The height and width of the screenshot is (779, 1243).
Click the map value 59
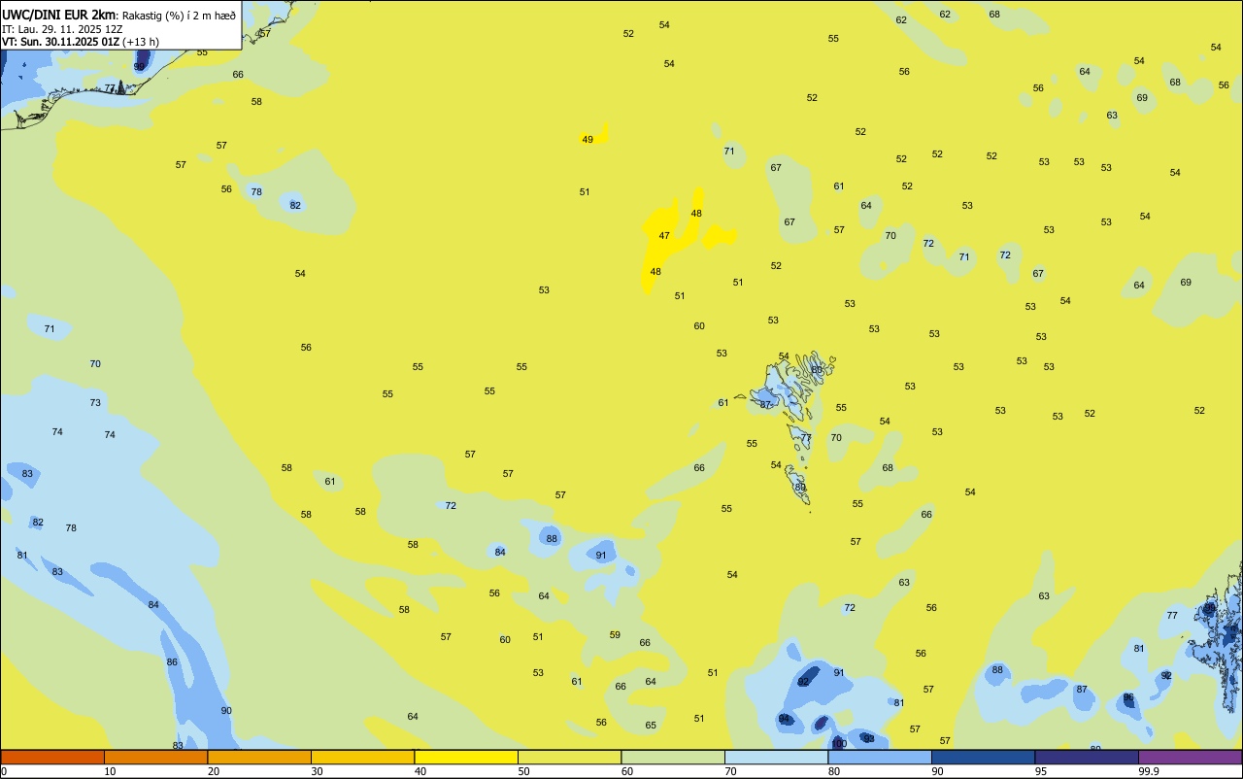615,635
